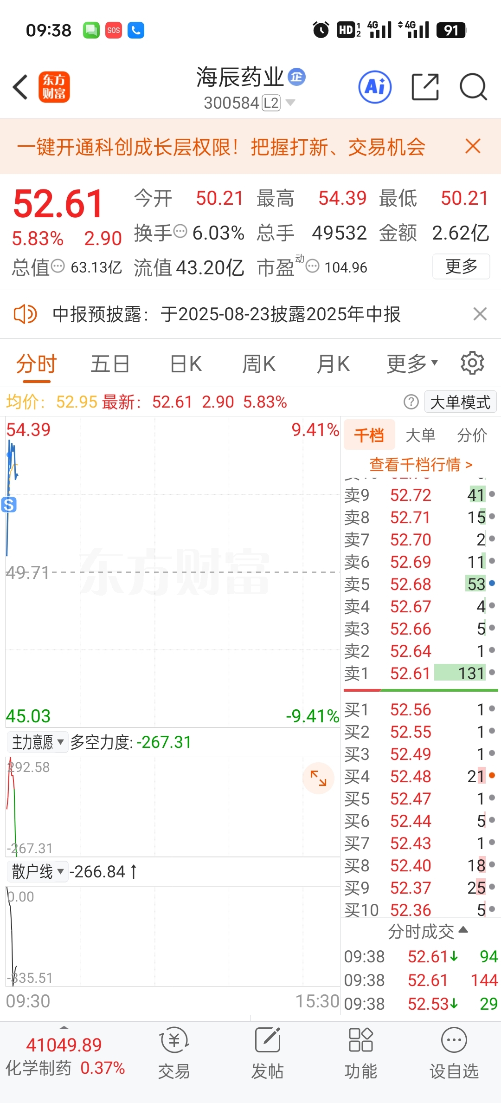Tap the trade record with volume 144

tap(421, 980)
